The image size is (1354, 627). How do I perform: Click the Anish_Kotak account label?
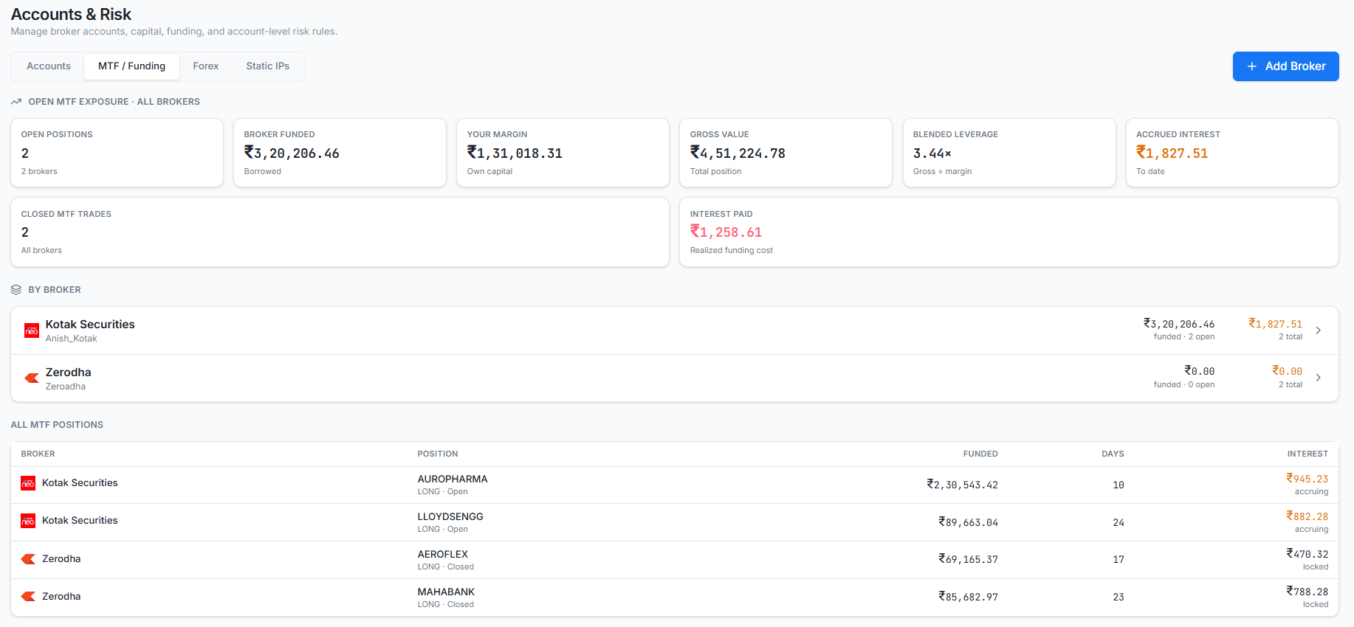(x=71, y=339)
